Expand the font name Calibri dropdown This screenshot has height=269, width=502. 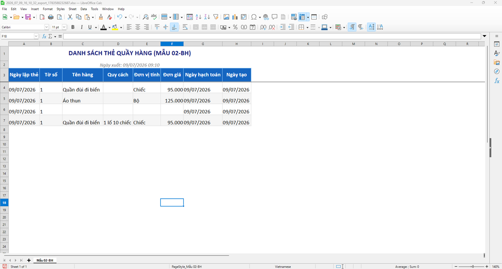click(x=47, y=27)
